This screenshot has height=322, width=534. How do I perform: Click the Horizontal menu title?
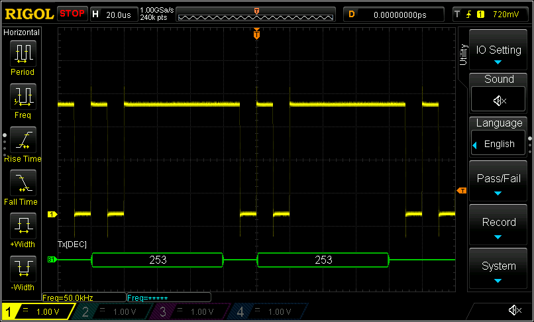click(x=21, y=32)
